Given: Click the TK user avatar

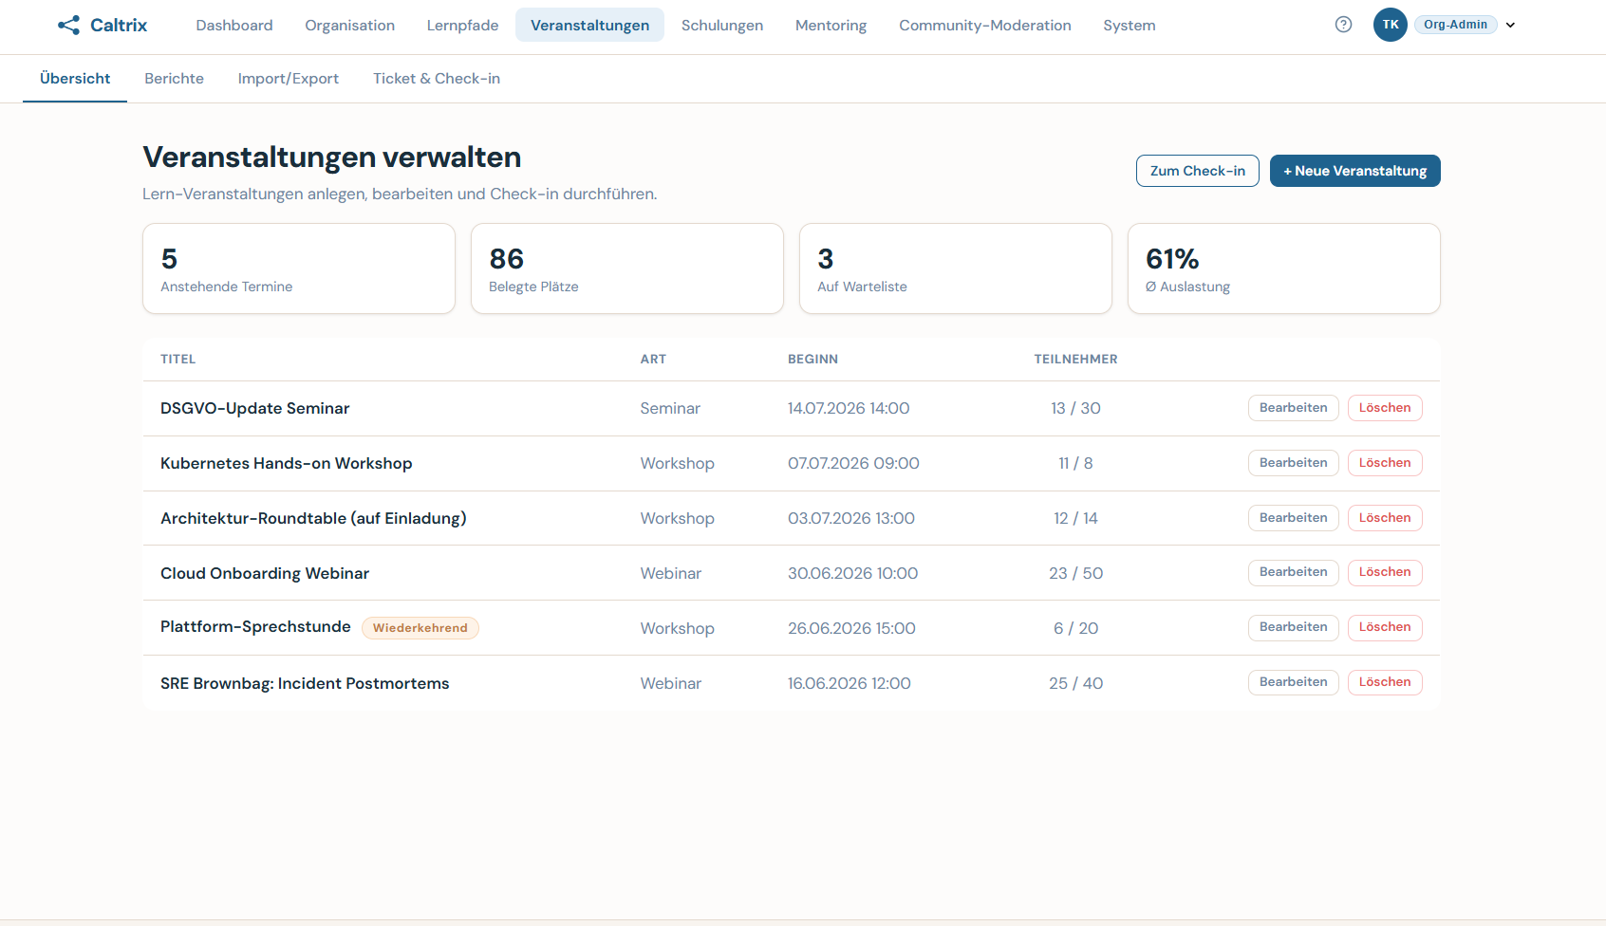Looking at the screenshot, I should pyautogui.click(x=1390, y=25).
